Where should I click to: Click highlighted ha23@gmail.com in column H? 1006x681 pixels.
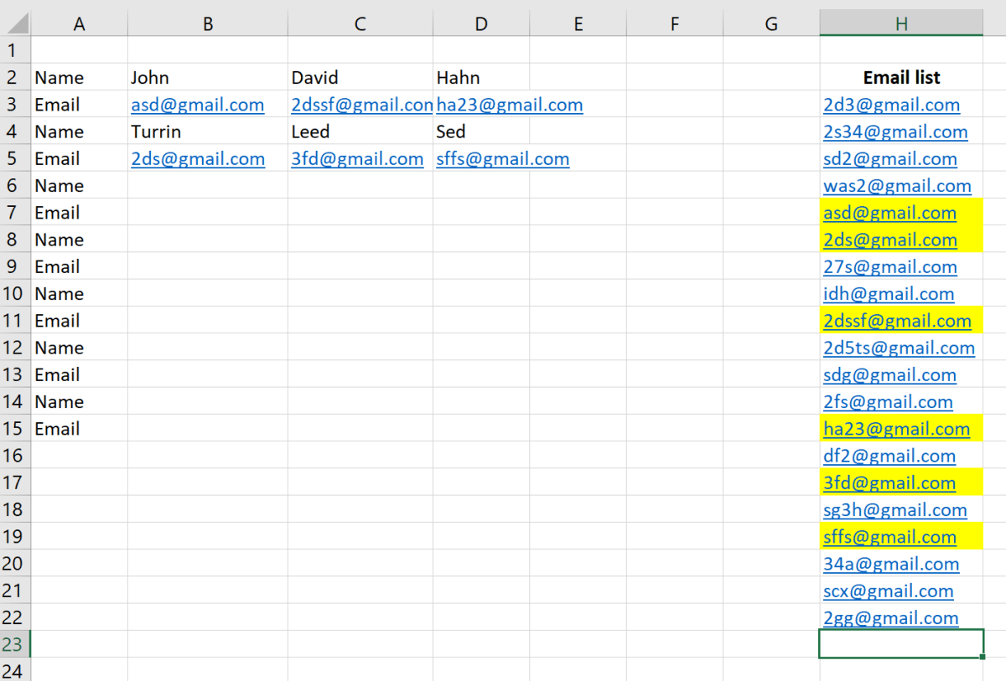tap(896, 428)
